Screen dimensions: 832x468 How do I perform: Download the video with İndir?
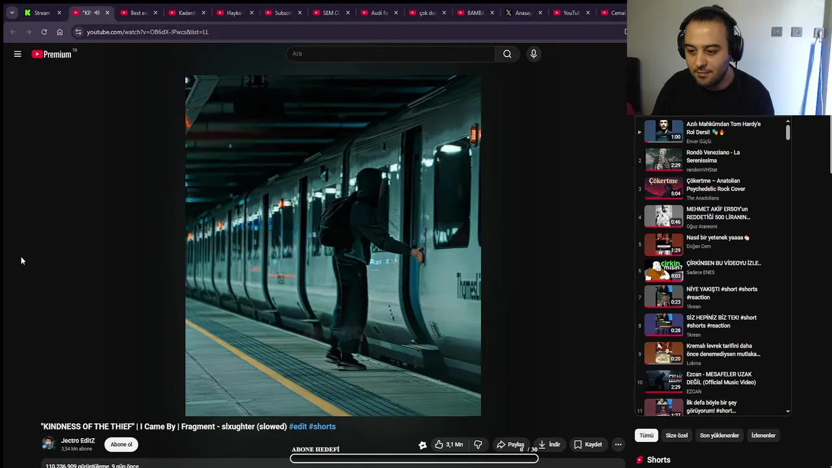click(x=549, y=445)
